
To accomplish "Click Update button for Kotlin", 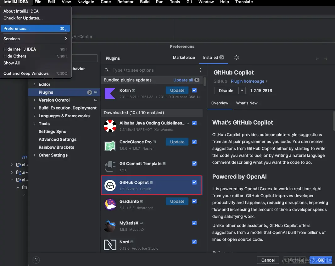I will click(x=177, y=90).
